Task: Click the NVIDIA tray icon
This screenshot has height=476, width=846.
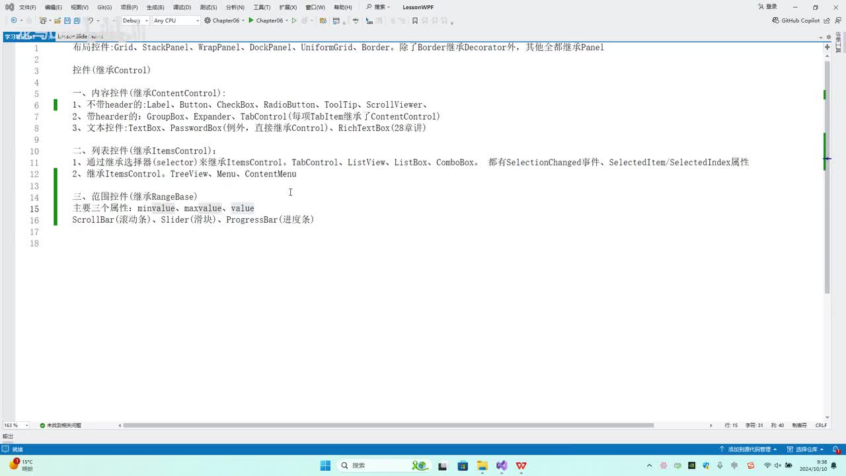Action: tap(691, 465)
